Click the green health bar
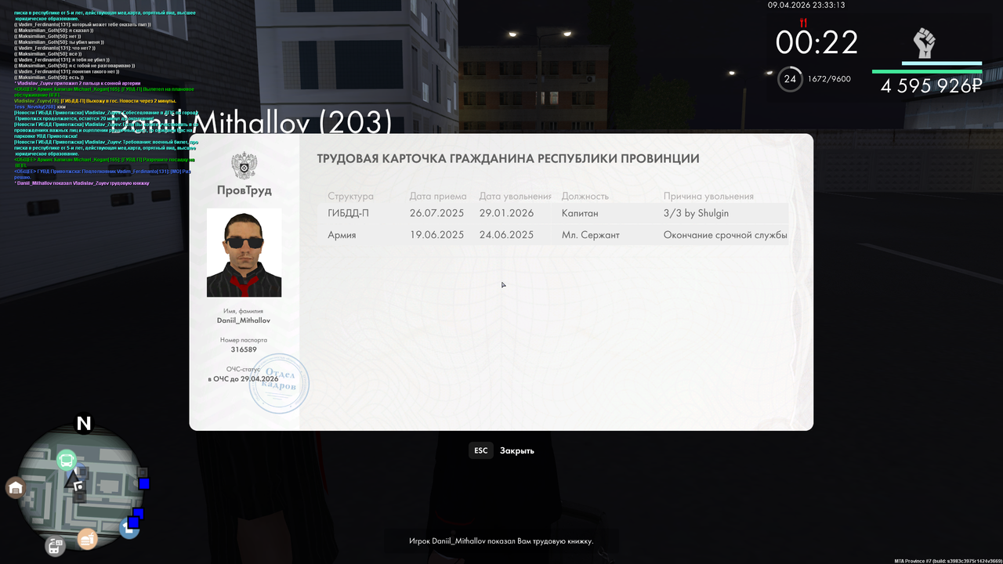The image size is (1003, 564). (927, 71)
